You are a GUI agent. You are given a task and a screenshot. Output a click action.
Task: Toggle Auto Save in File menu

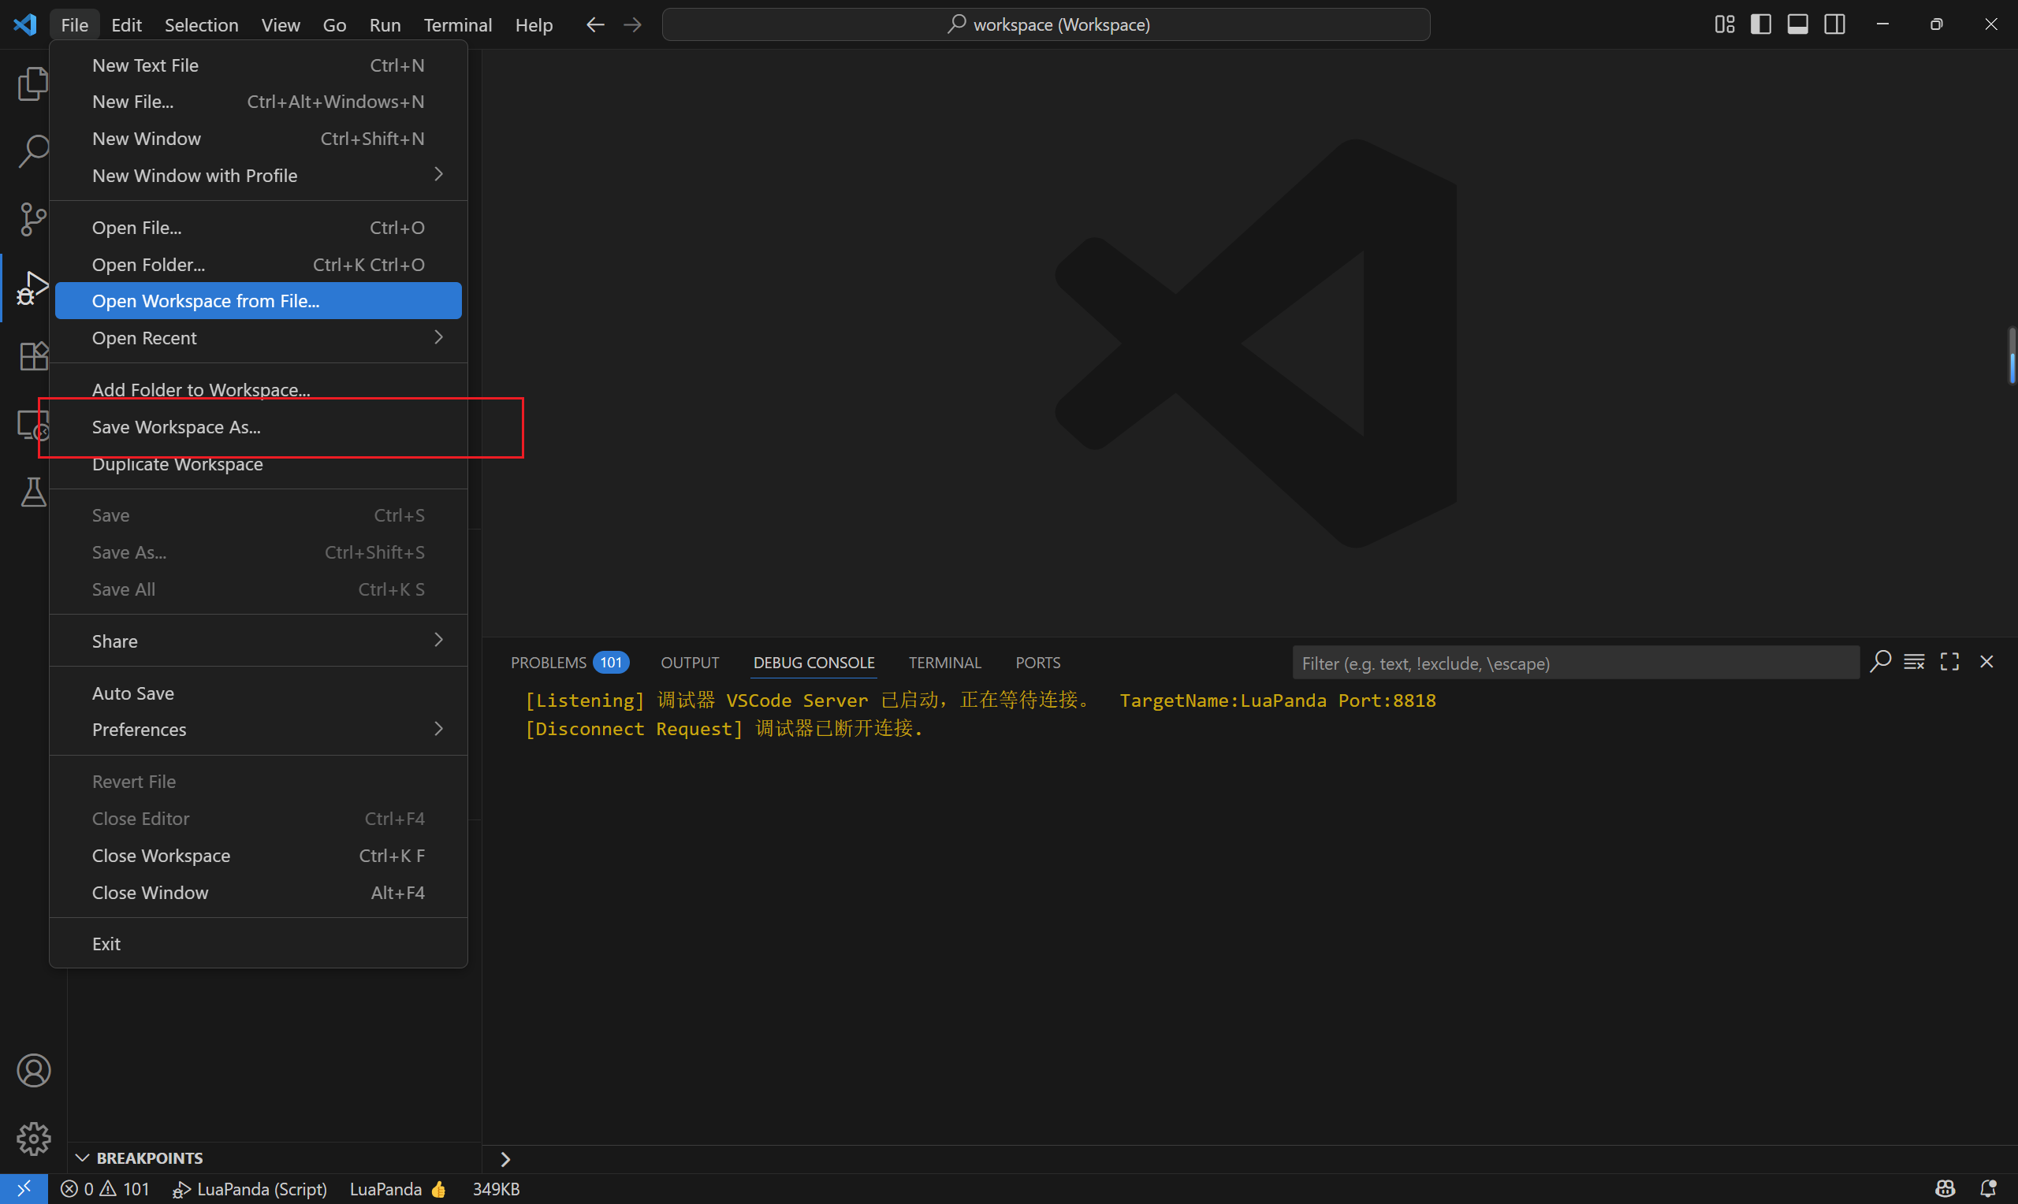[x=133, y=693]
